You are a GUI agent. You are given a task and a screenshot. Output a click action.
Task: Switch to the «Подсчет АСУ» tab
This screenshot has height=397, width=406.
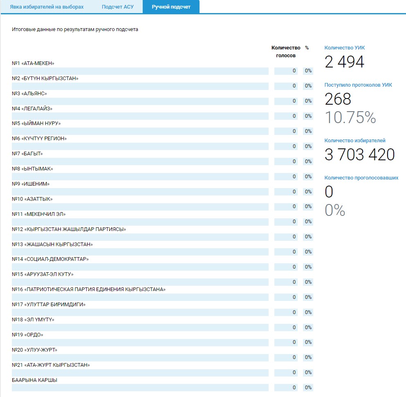click(118, 7)
